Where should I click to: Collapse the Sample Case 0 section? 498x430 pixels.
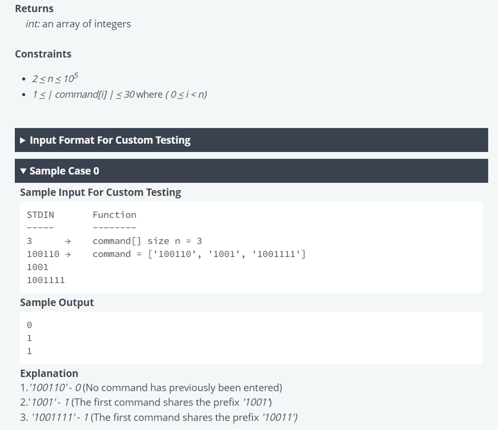(x=64, y=171)
